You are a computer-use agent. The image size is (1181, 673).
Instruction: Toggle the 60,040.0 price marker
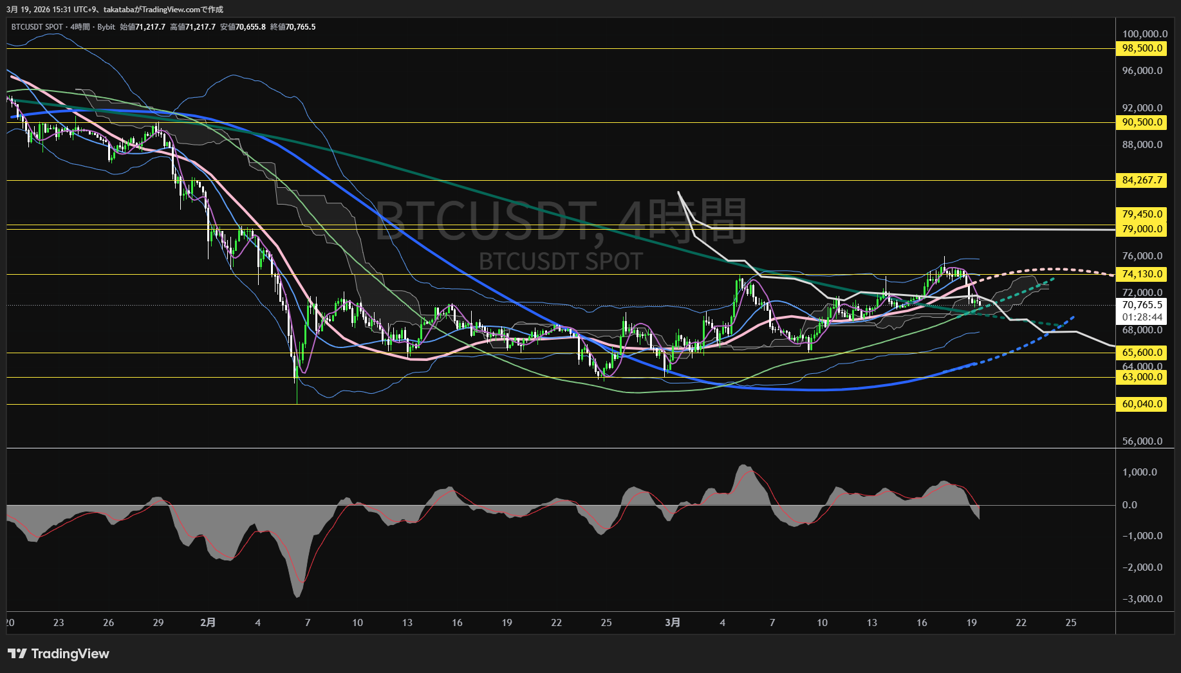tap(1141, 404)
